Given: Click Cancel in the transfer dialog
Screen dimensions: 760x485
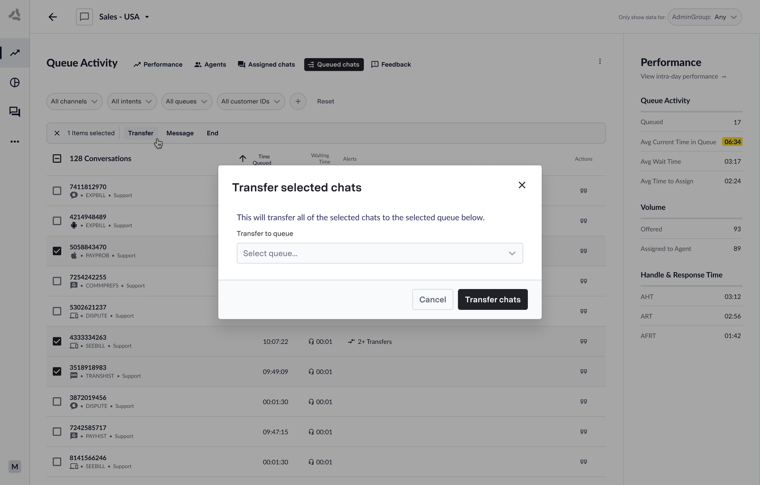Looking at the screenshot, I should click(432, 299).
